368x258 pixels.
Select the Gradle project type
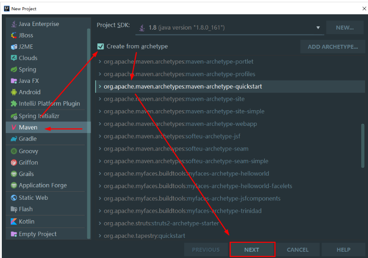coord(47,139)
